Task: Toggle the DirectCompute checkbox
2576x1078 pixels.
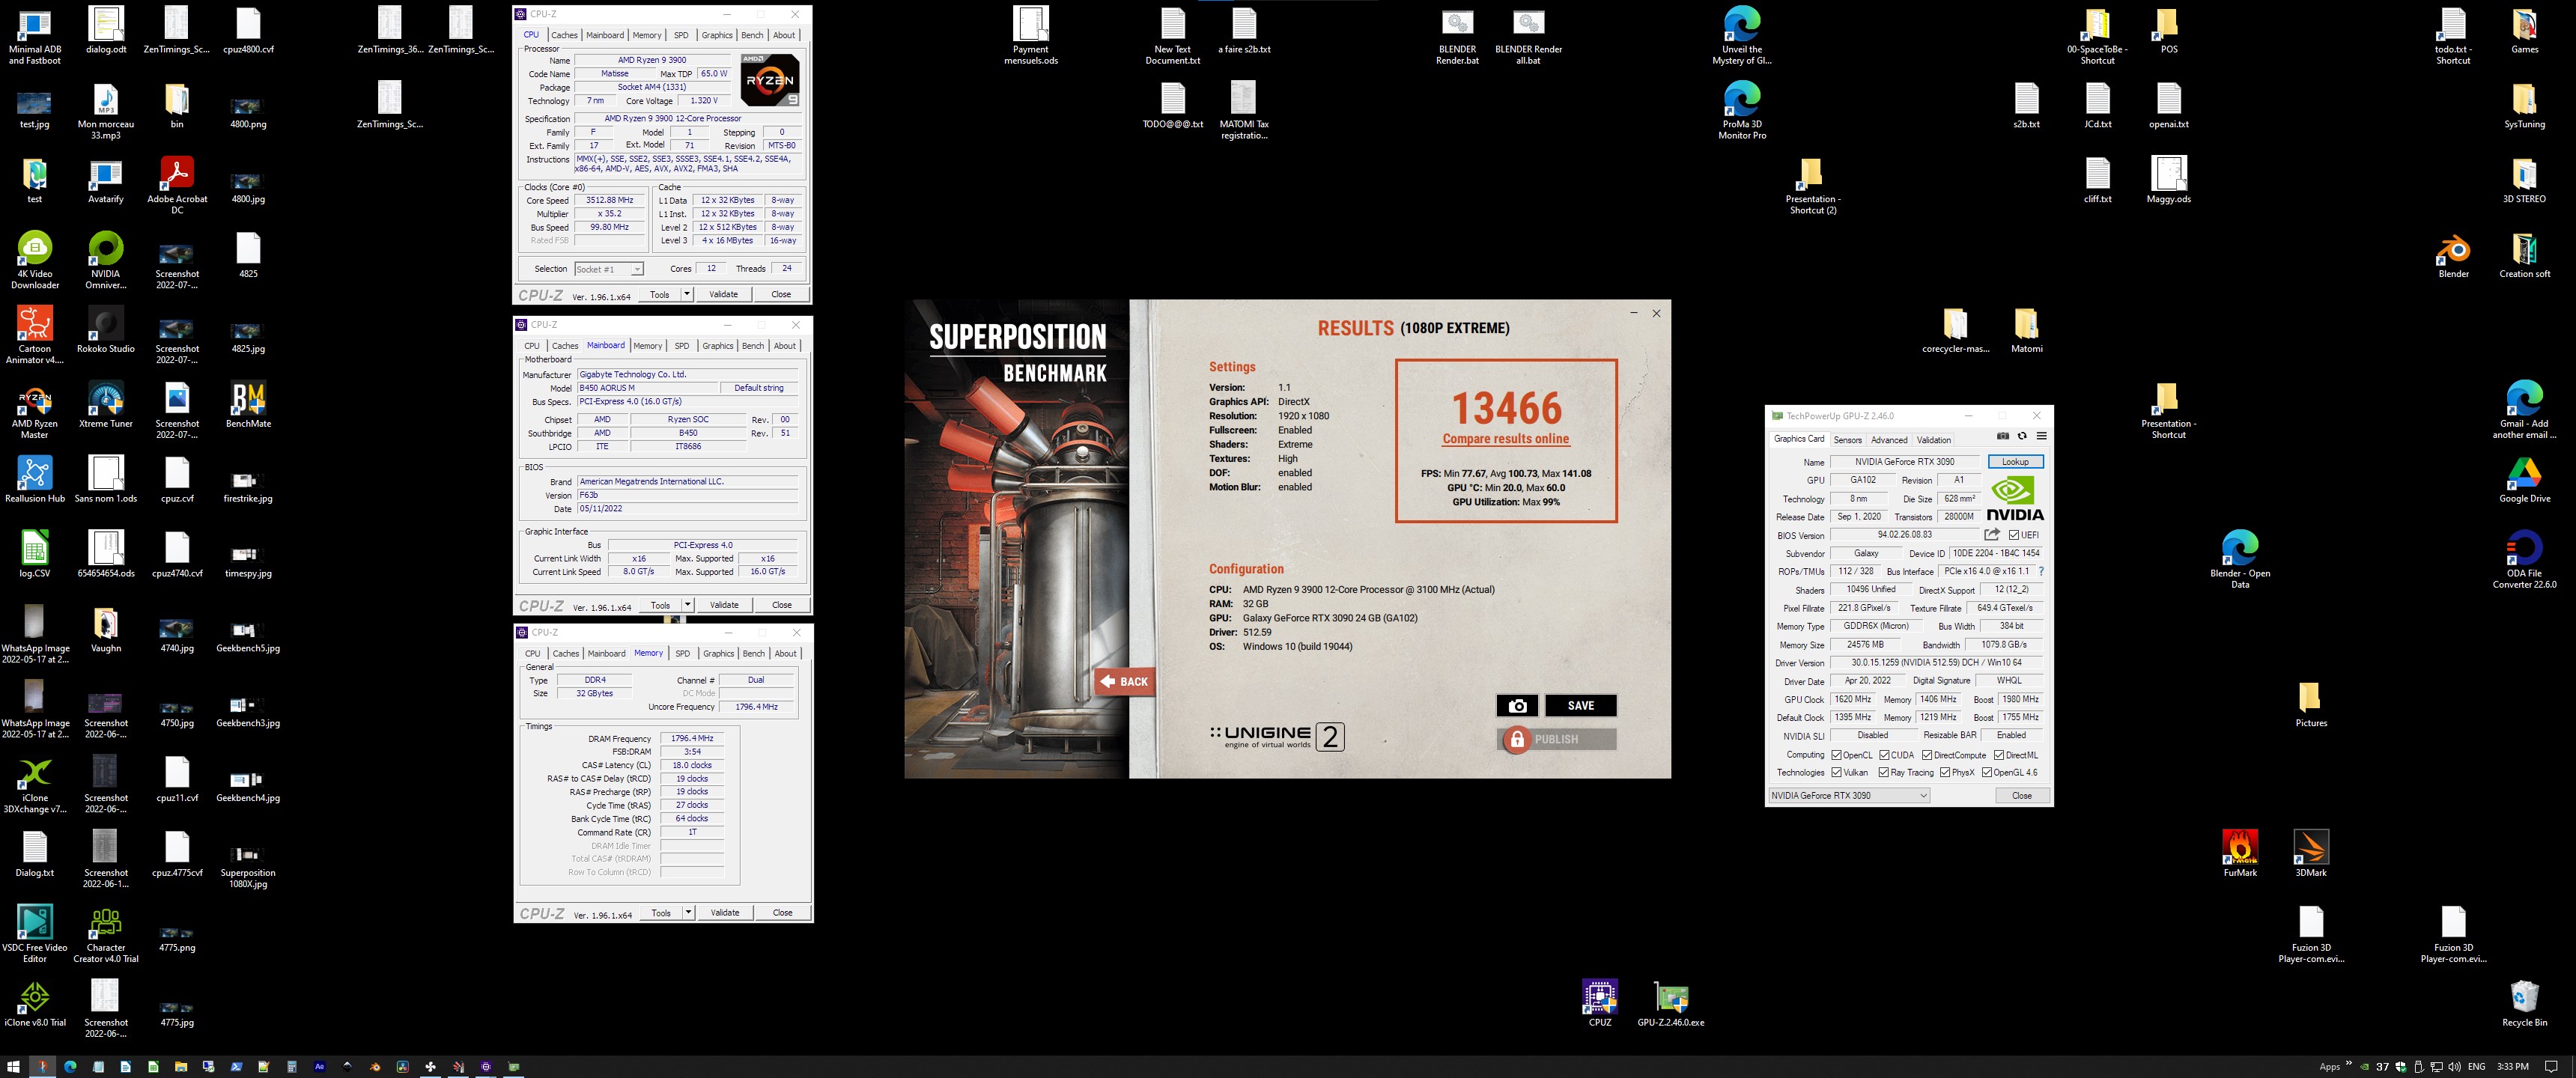Action: (x=1926, y=755)
